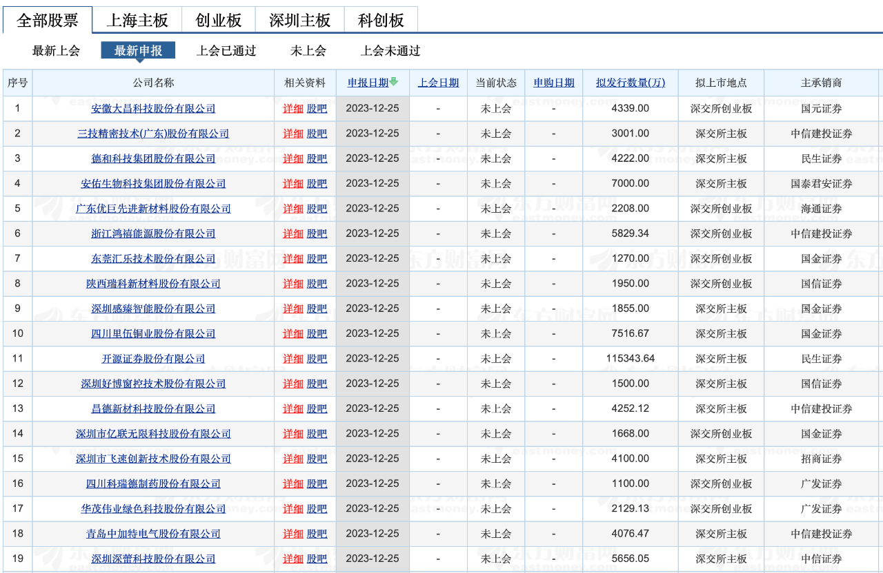Open 东莞汇乐技术股份有限公司 link
The image size is (883, 573).
153,259
